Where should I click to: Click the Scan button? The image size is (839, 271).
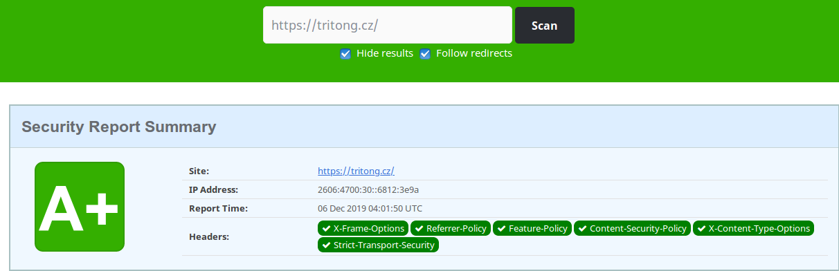pos(545,26)
